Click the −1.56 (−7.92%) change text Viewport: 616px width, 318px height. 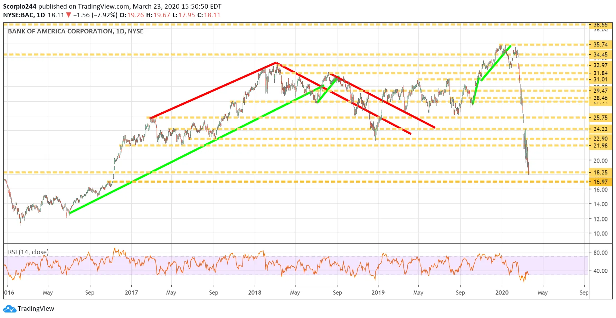(x=95, y=15)
